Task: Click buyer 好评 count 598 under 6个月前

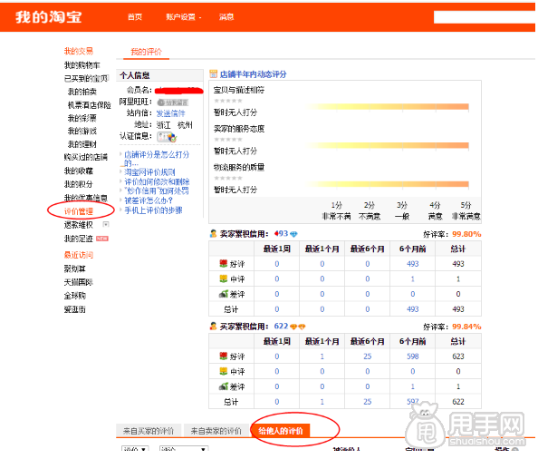Action: 412,356
